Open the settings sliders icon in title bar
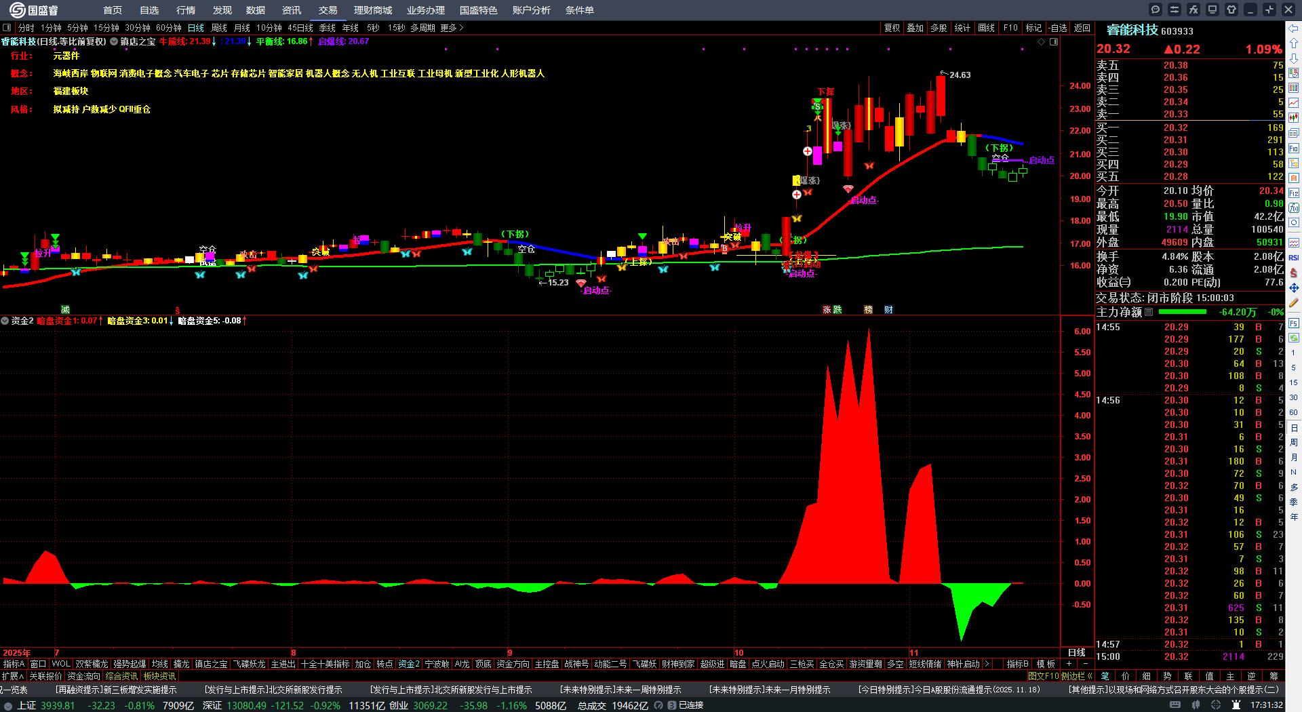Image resolution: width=1302 pixels, height=712 pixels. (1175, 9)
